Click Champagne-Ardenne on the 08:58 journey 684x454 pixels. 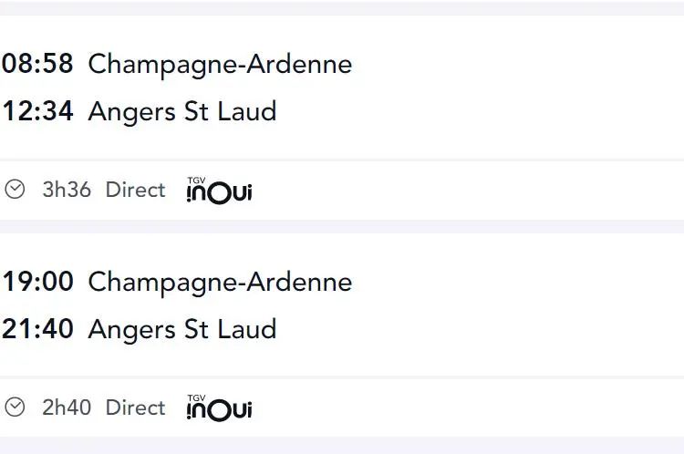[x=220, y=65]
